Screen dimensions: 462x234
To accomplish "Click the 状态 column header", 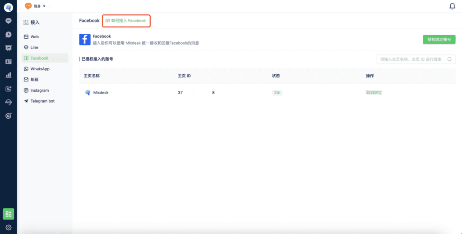I will point(276,76).
